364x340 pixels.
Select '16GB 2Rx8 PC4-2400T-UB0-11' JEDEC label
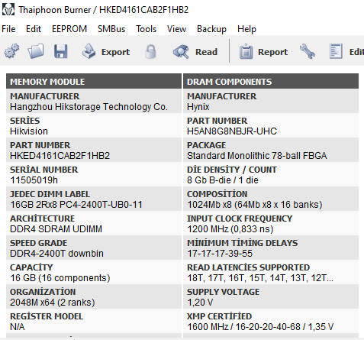coord(76,205)
